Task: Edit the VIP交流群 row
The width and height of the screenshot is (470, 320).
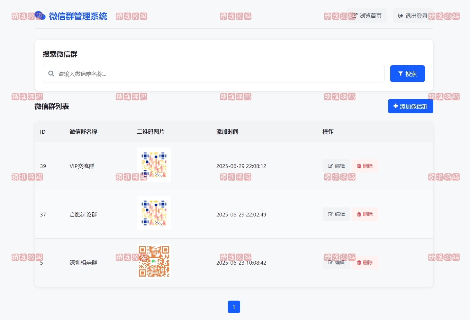Action: (336, 166)
